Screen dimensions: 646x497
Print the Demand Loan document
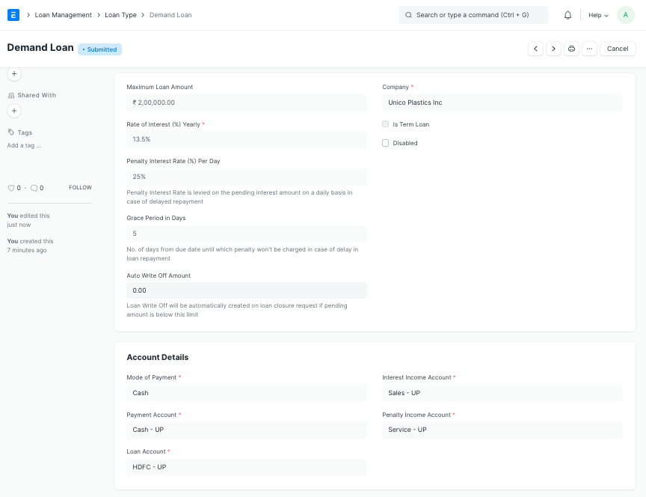(571, 49)
